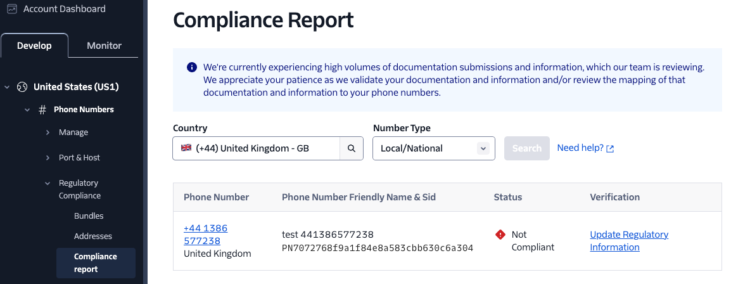The height and width of the screenshot is (284, 731).
Task: Click the blue info icon in the banner
Action: pos(191,67)
